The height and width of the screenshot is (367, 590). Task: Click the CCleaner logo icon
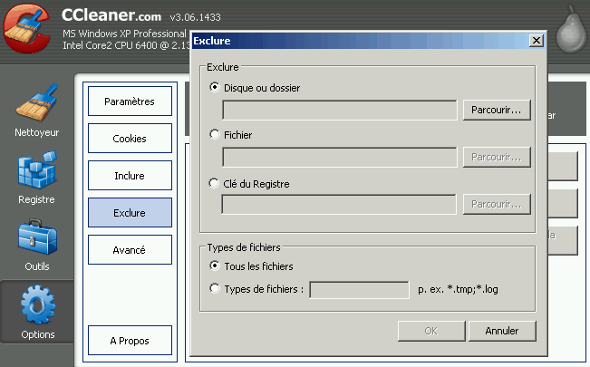(26, 29)
